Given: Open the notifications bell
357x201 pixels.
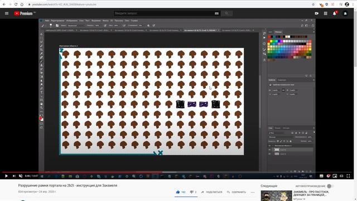Looking at the screenshot, I should 335,13.
